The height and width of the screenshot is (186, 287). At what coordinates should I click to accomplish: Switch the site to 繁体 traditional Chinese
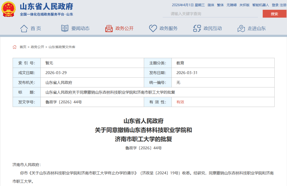tap(220, 5)
